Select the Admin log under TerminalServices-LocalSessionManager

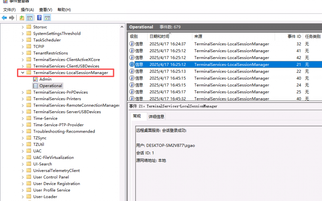coord(45,79)
